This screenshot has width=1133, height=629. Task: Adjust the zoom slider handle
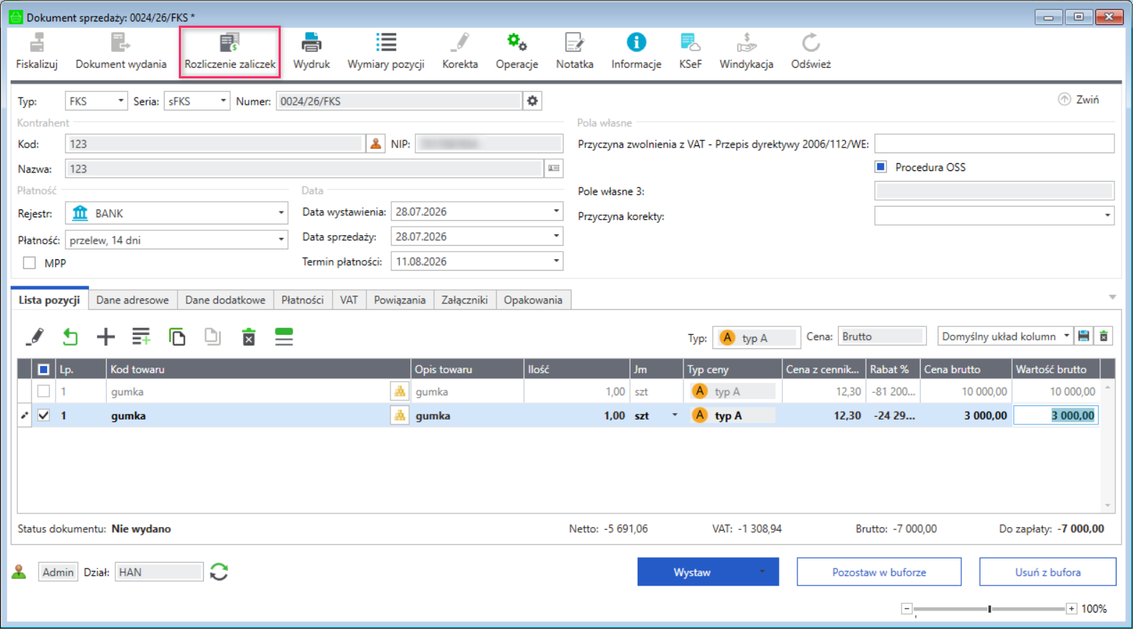coord(989,608)
